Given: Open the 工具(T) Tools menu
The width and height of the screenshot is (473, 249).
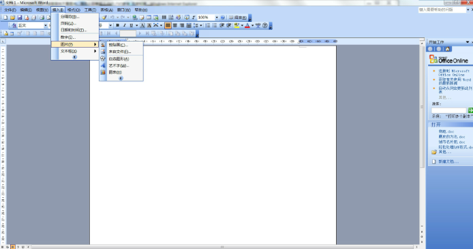Looking at the screenshot, I should click(x=90, y=10).
